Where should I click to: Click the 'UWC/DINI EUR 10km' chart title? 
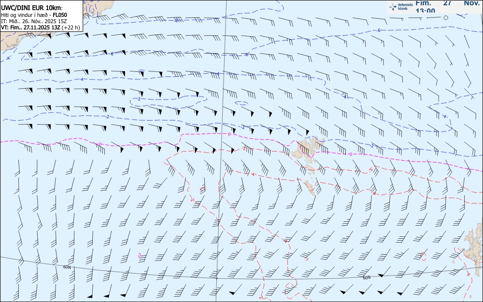point(31,8)
